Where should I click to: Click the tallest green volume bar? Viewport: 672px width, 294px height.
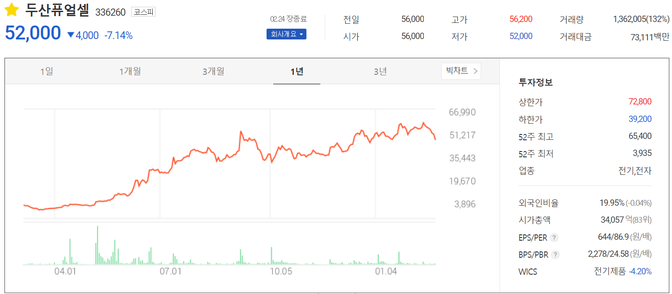(97, 245)
